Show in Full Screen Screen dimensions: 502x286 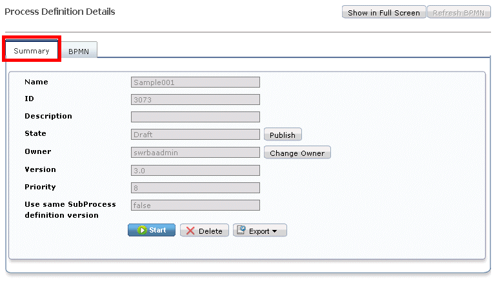pyautogui.click(x=383, y=12)
